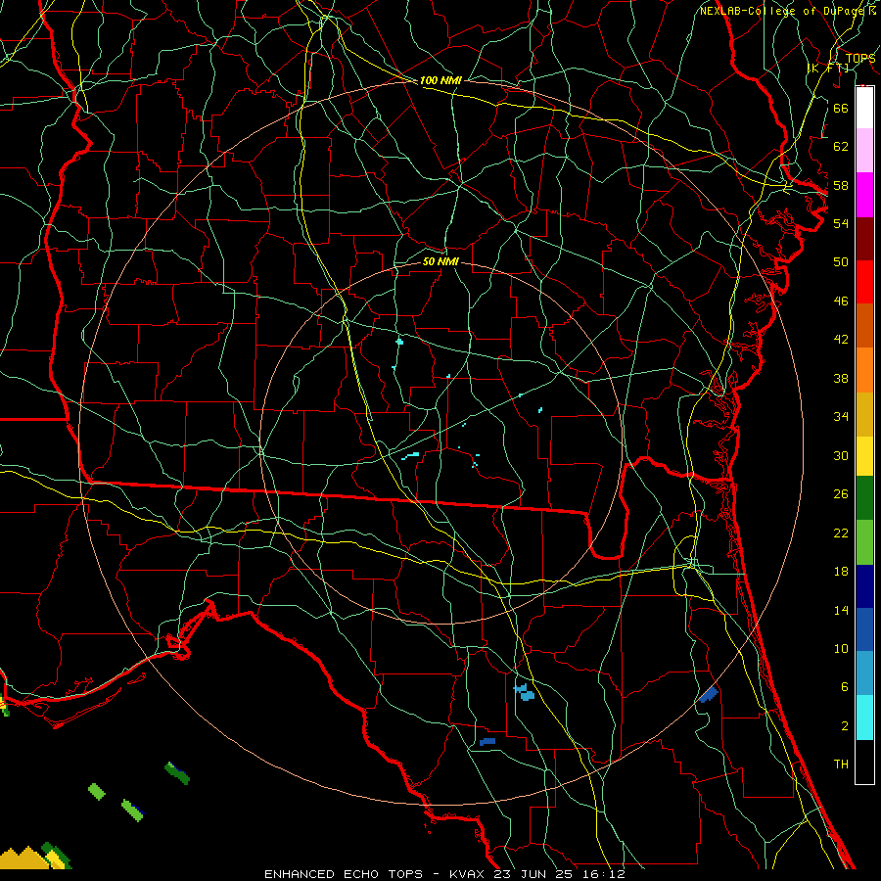Screen dimensions: 881x881
Task: Click legend value 26
Action: (841, 494)
